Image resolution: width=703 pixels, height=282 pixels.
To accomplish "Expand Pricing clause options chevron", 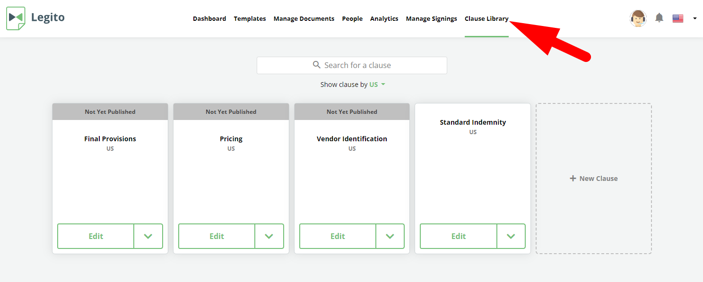I will click(269, 236).
